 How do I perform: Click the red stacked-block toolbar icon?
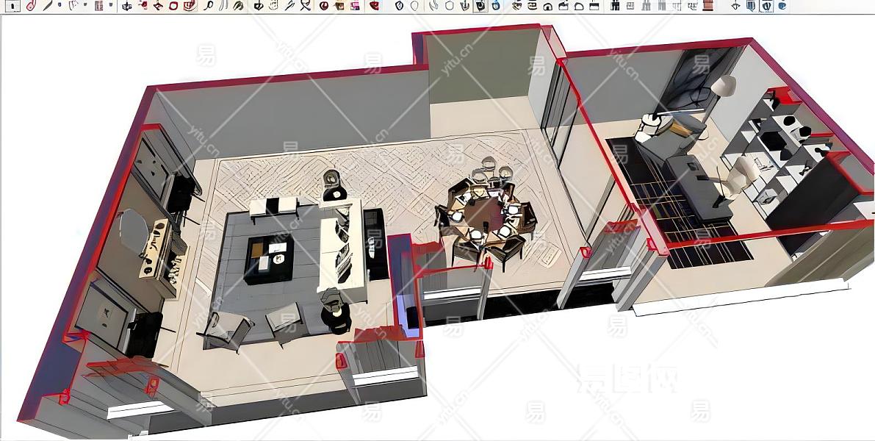click(708, 6)
